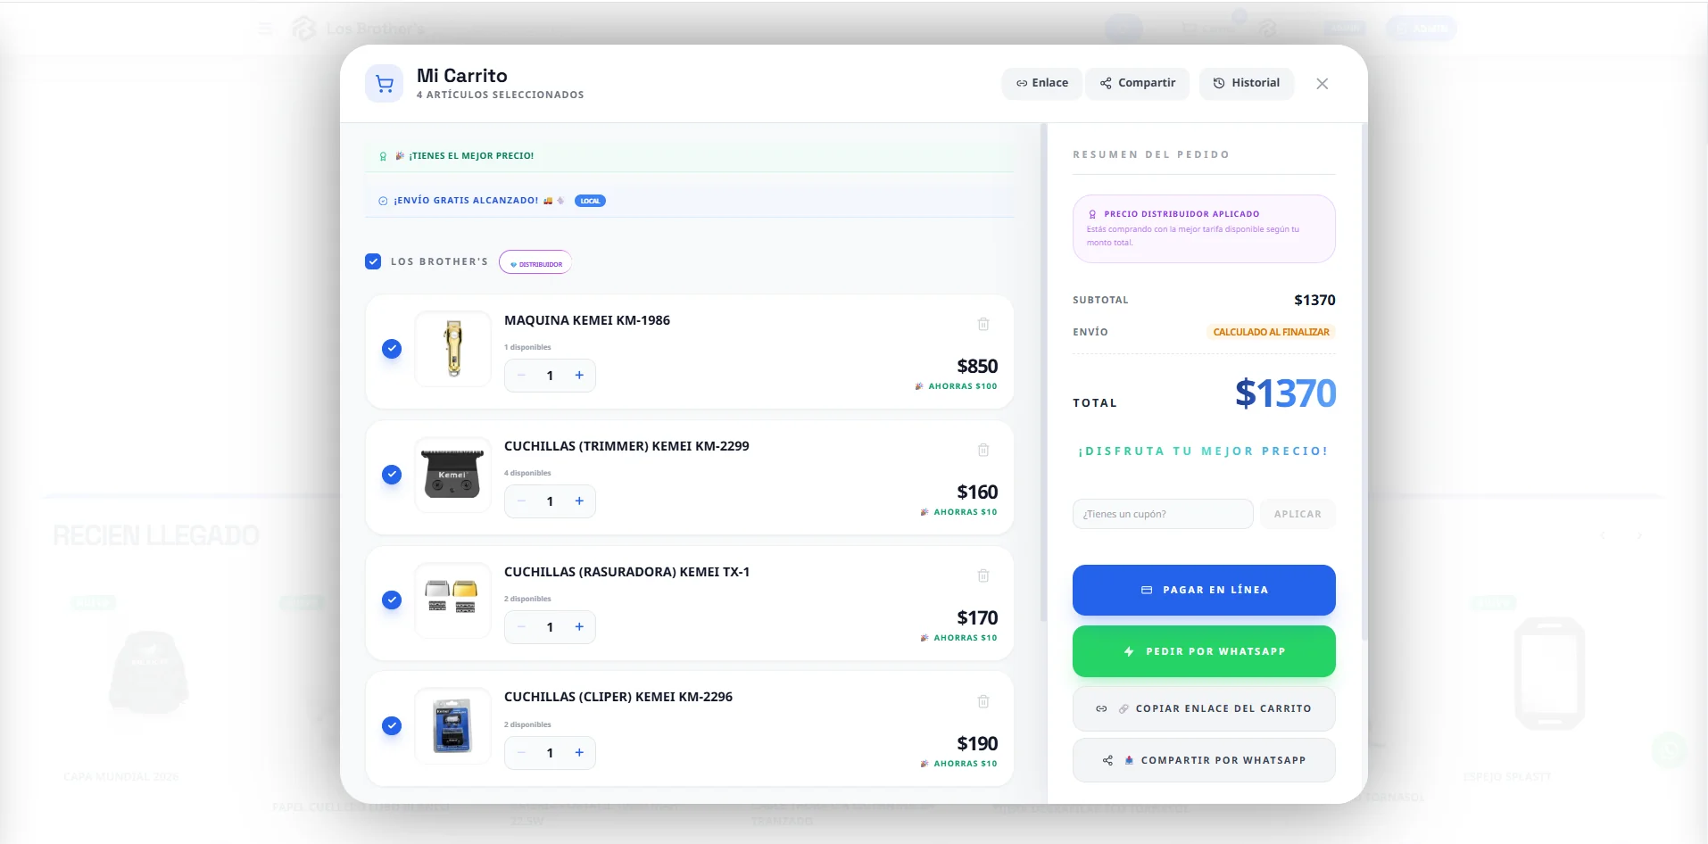The height and width of the screenshot is (844, 1708).
Task: Decrease quantity of Cuchillas (Trimmer) KM-2299
Action: (521, 501)
